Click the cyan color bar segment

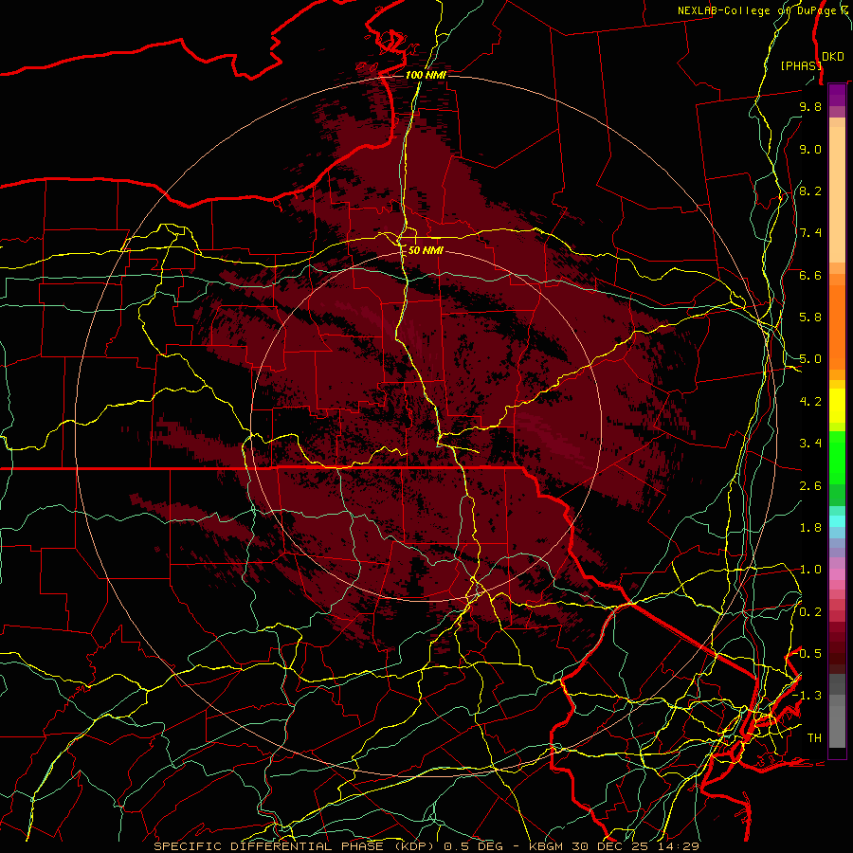coord(837,521)
